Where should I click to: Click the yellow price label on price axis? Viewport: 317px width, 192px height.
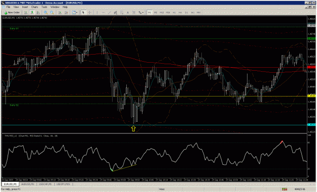pyautogui.click(x=311, y=96)
